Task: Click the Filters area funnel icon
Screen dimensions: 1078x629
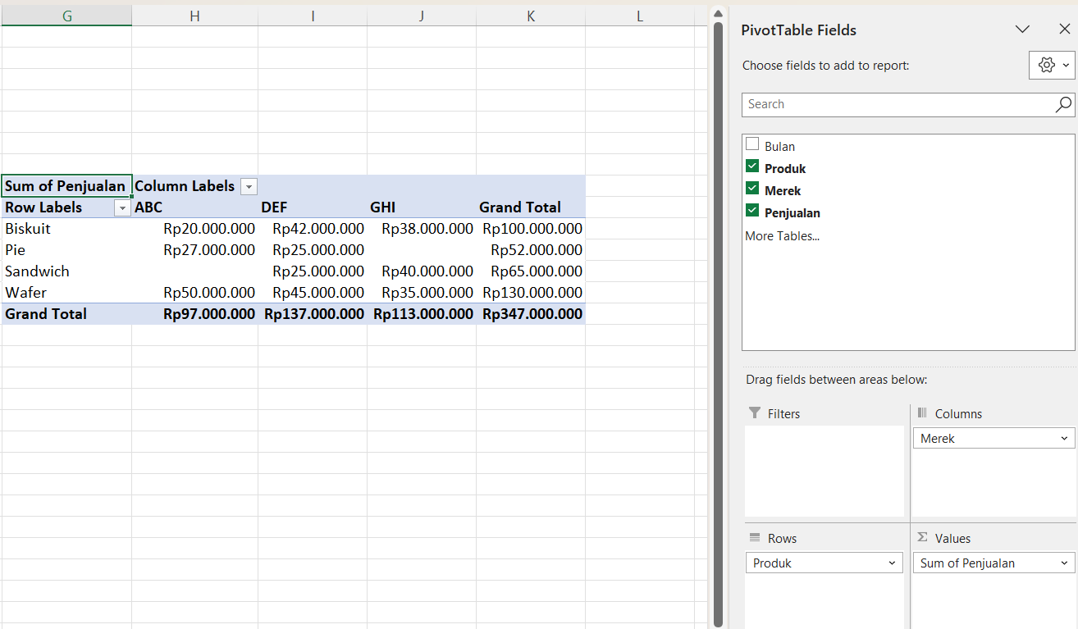Action: (755, 413)
